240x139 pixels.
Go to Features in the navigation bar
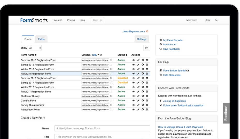[x=57, y=20]
